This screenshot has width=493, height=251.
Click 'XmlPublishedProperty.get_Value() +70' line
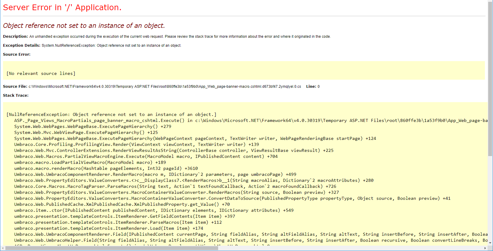click(x=122, y=204)
